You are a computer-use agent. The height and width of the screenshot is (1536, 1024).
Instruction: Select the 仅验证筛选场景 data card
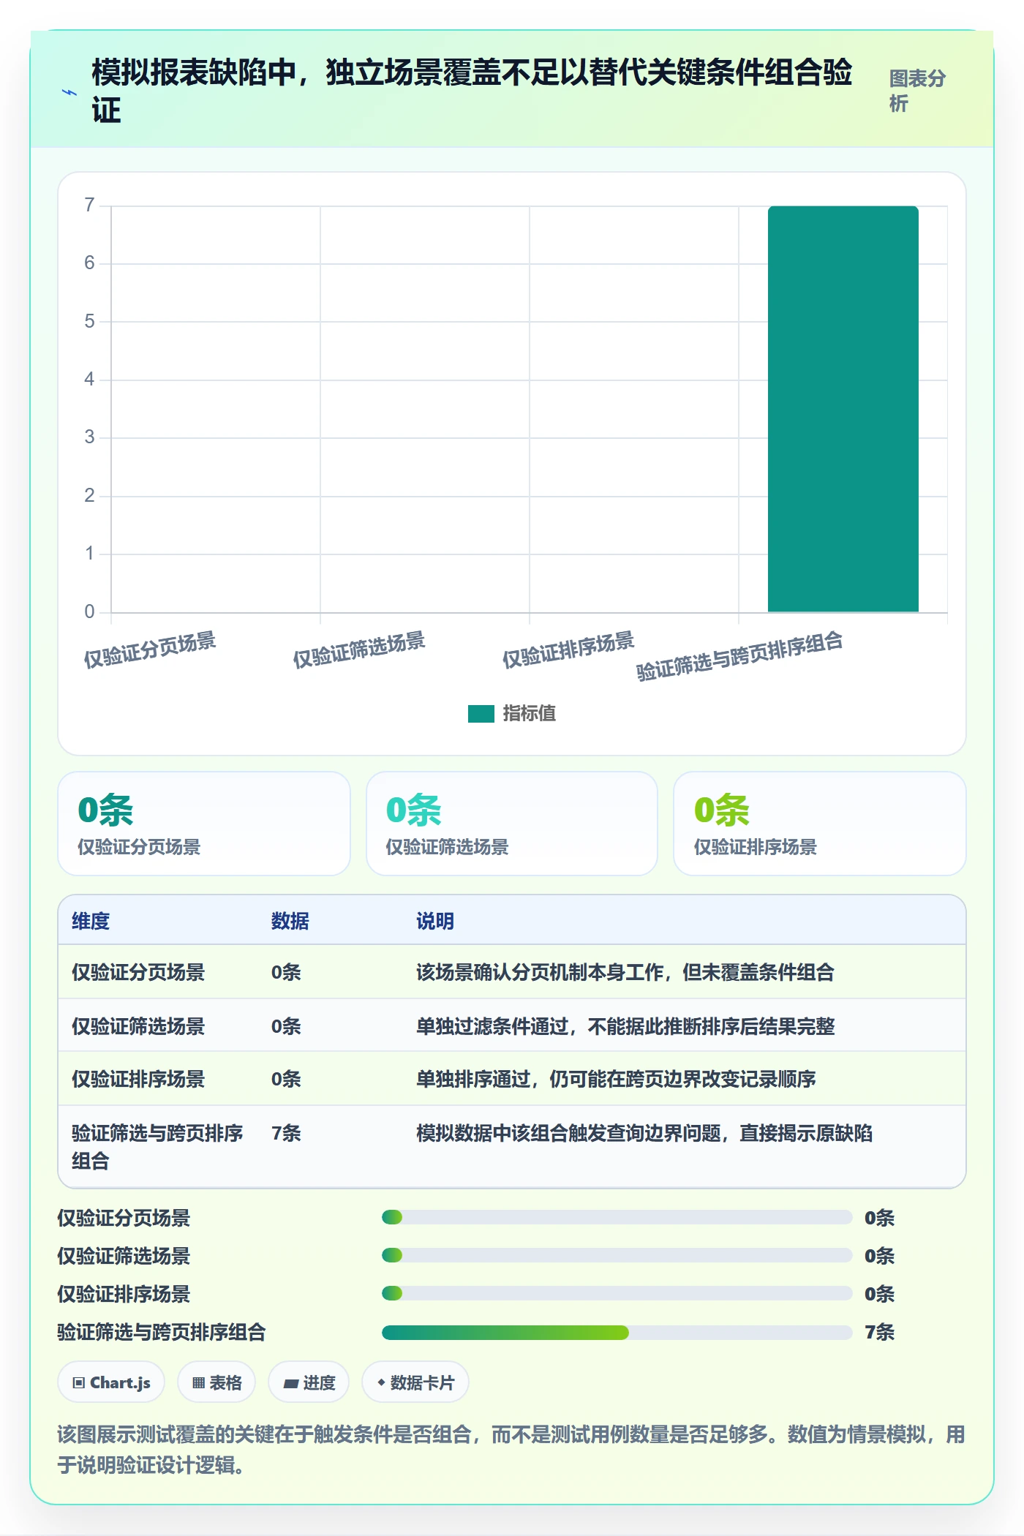click(x=512, y=824)
